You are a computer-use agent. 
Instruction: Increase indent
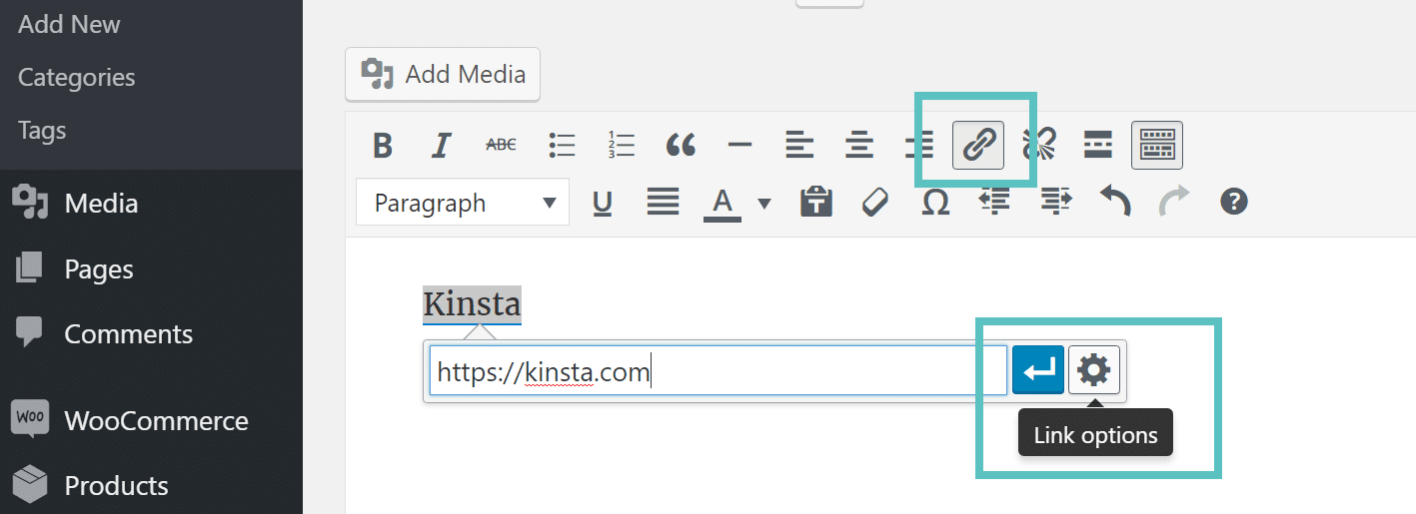[x=1055, y=203]
